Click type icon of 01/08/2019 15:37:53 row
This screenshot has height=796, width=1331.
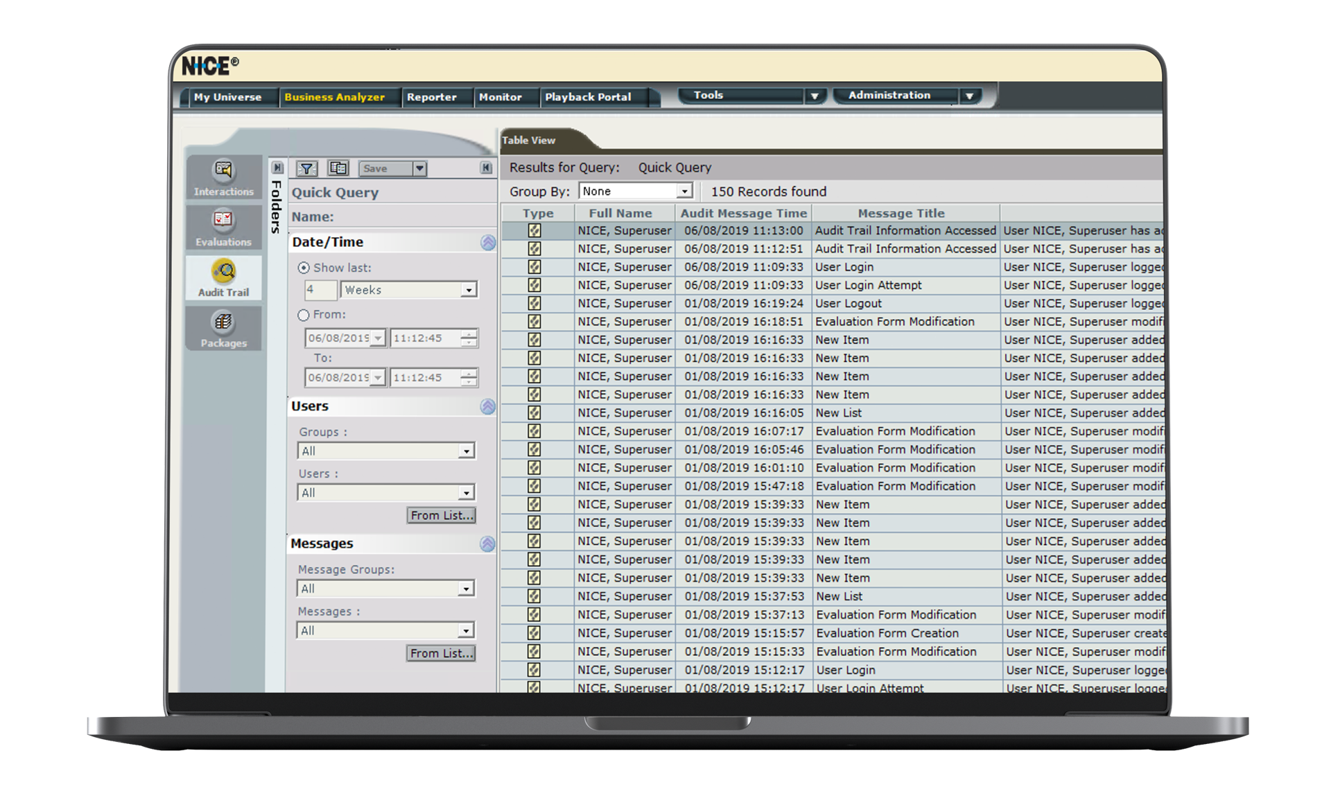point(534,596)
